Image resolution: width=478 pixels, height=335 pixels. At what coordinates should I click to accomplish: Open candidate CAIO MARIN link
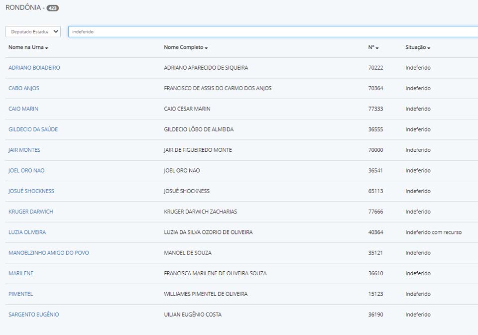(23, 109)
